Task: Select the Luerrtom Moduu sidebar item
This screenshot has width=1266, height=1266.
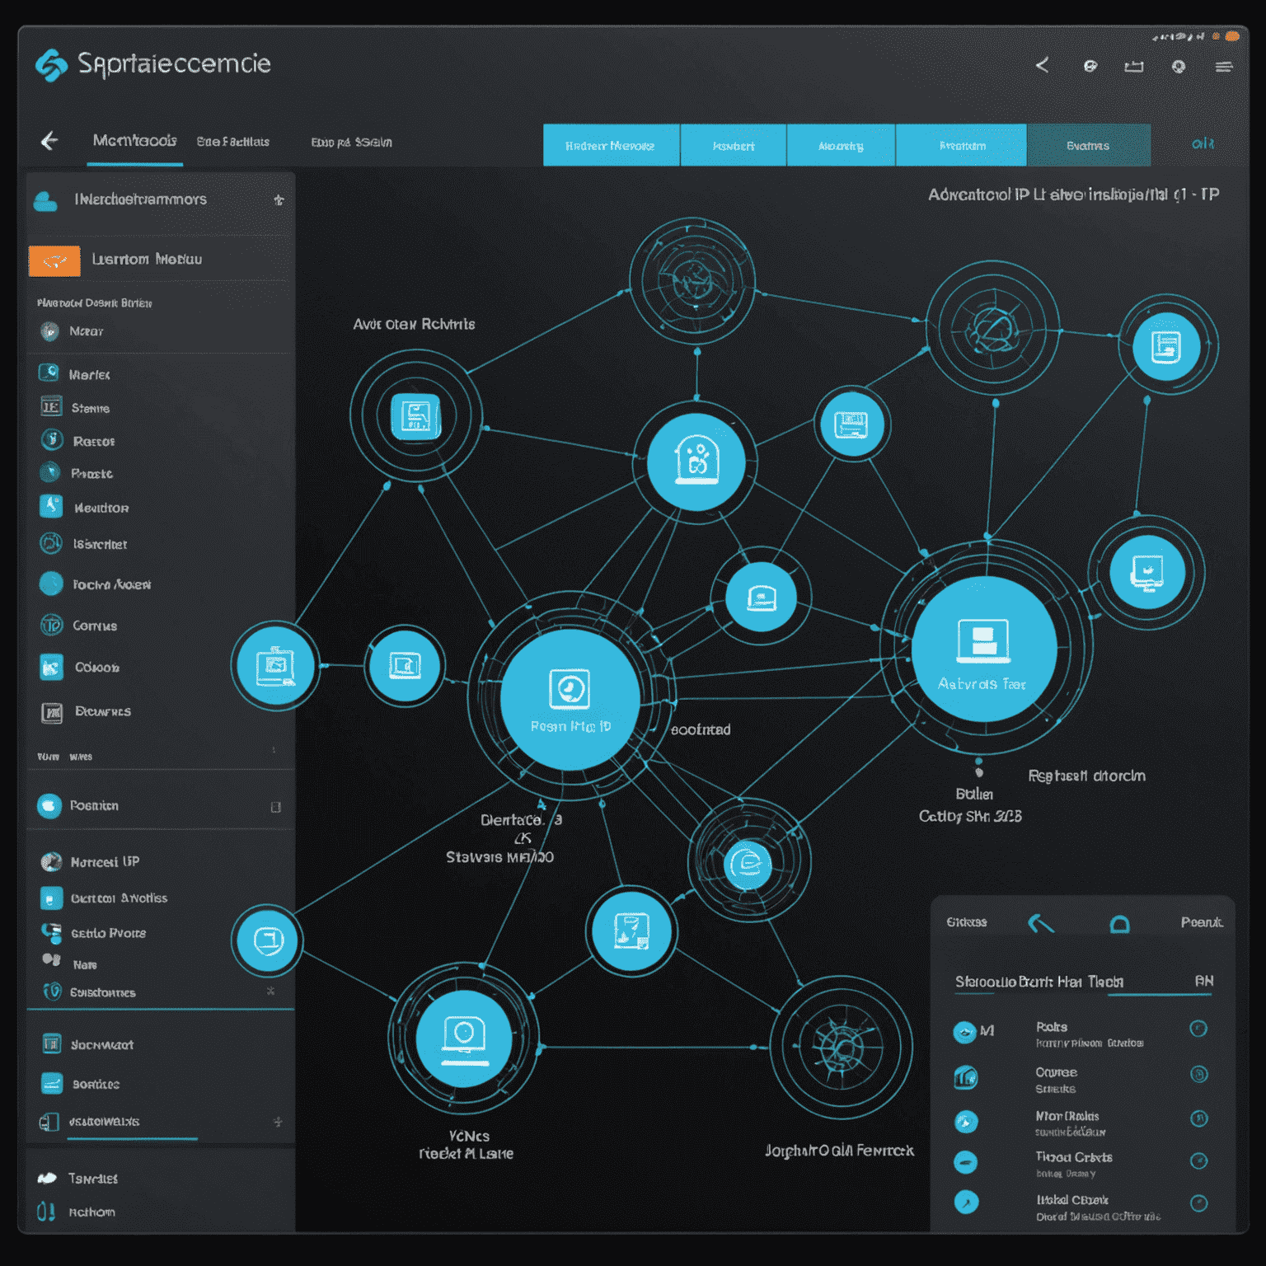Action: click(x=161, y=259)
